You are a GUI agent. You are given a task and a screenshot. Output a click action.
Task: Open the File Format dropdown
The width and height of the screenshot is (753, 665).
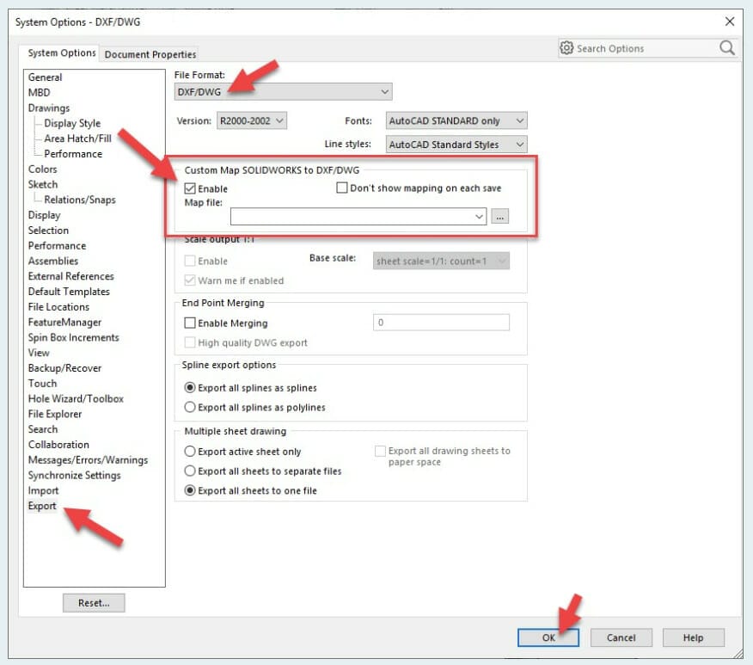click(283, 92)
